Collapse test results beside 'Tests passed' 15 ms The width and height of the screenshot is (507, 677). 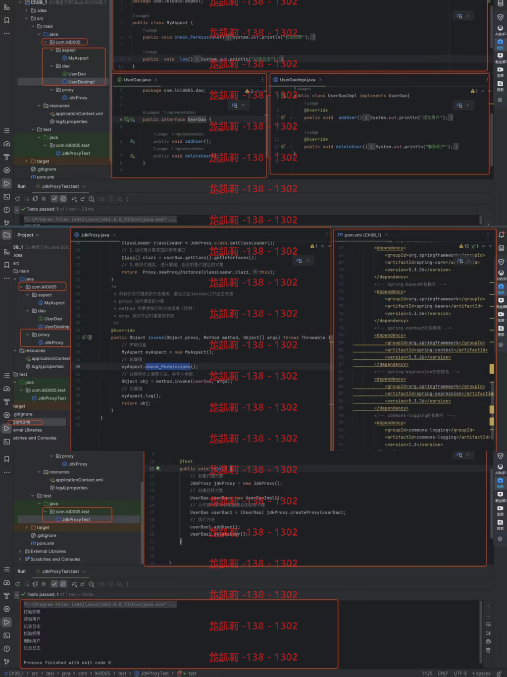(x=17, y=594)
